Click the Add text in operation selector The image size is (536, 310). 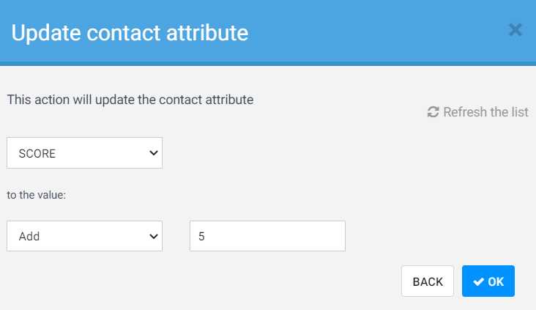pos(29,237)
